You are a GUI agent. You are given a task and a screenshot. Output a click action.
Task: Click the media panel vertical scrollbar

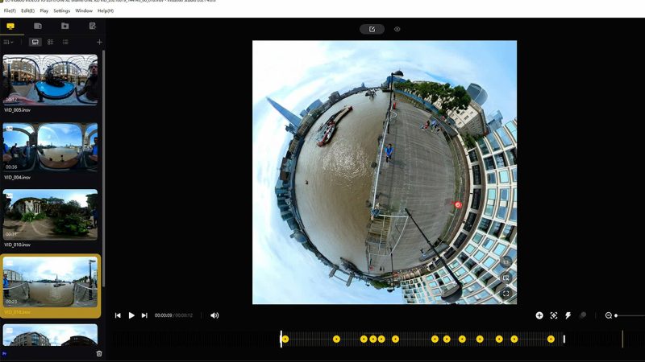tap(104, 168)
